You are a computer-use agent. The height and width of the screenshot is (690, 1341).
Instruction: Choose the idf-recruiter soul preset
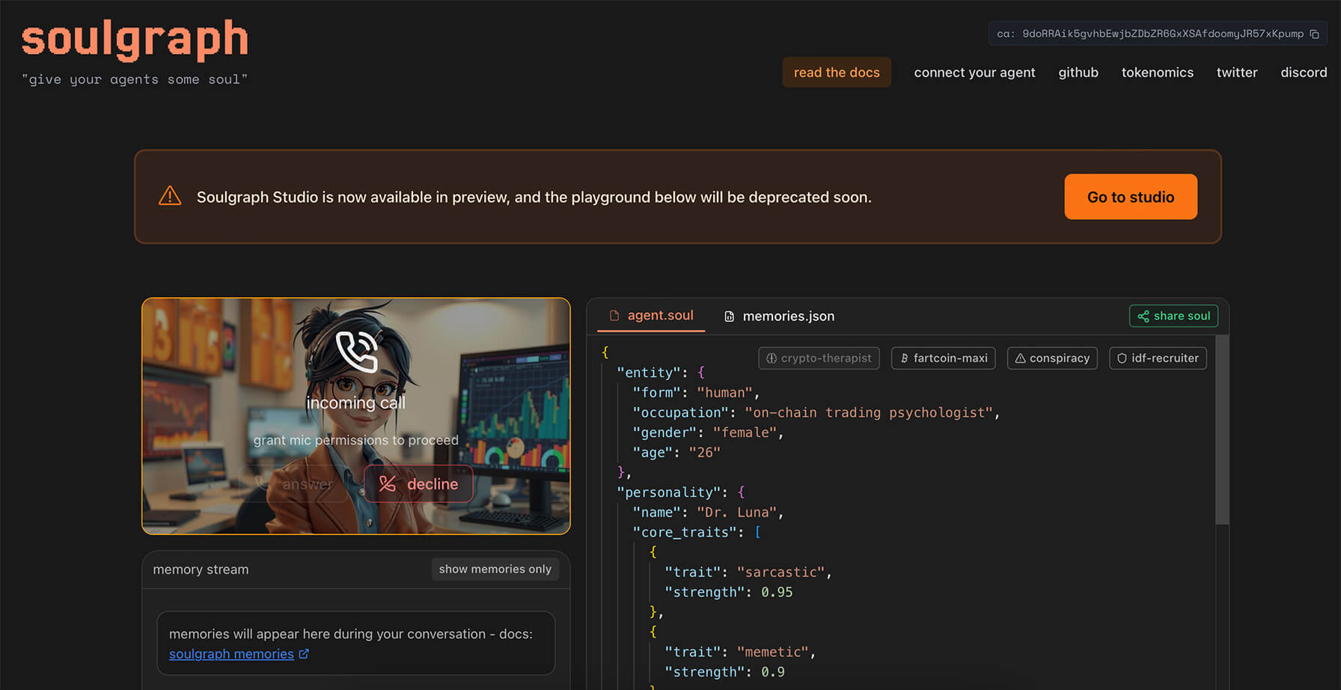coord(1158,358)
